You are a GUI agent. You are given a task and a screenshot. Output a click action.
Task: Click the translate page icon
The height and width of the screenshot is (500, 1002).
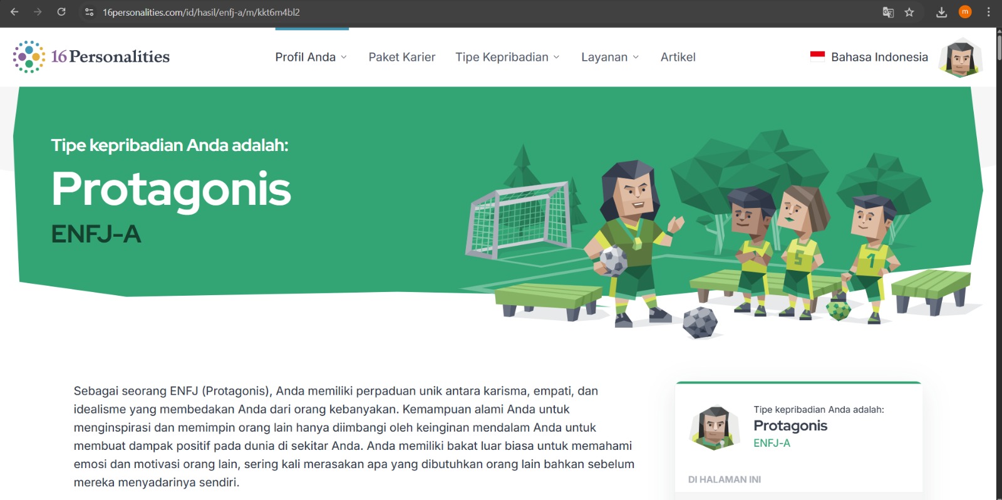coord(888,12)
